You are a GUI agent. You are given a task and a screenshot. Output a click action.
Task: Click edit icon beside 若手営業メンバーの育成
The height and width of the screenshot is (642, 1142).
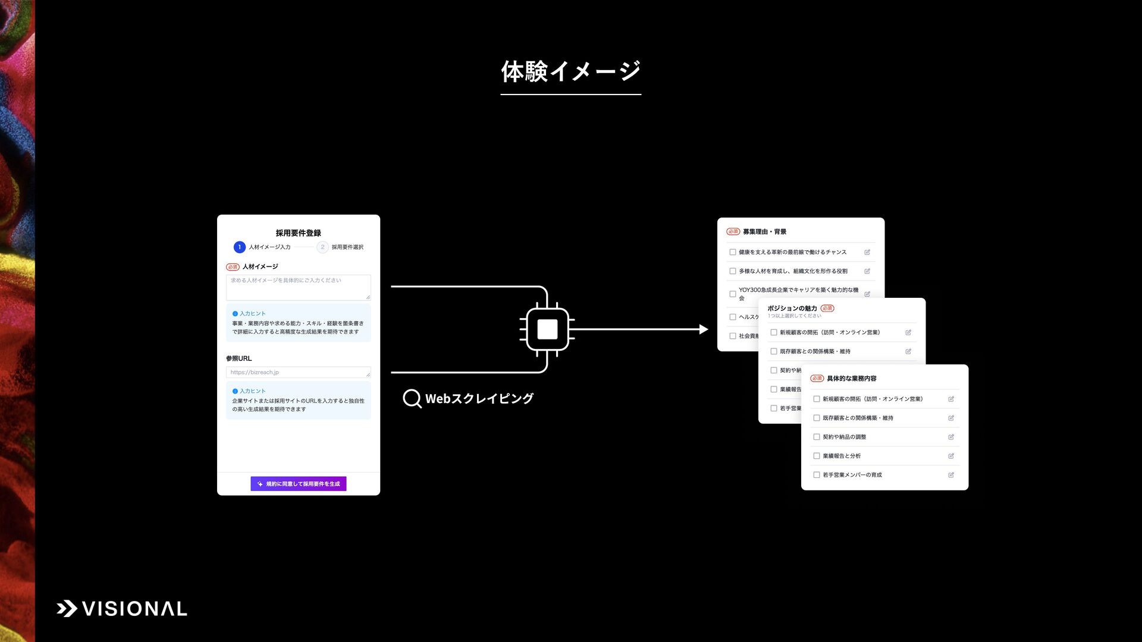pos(951,475)
